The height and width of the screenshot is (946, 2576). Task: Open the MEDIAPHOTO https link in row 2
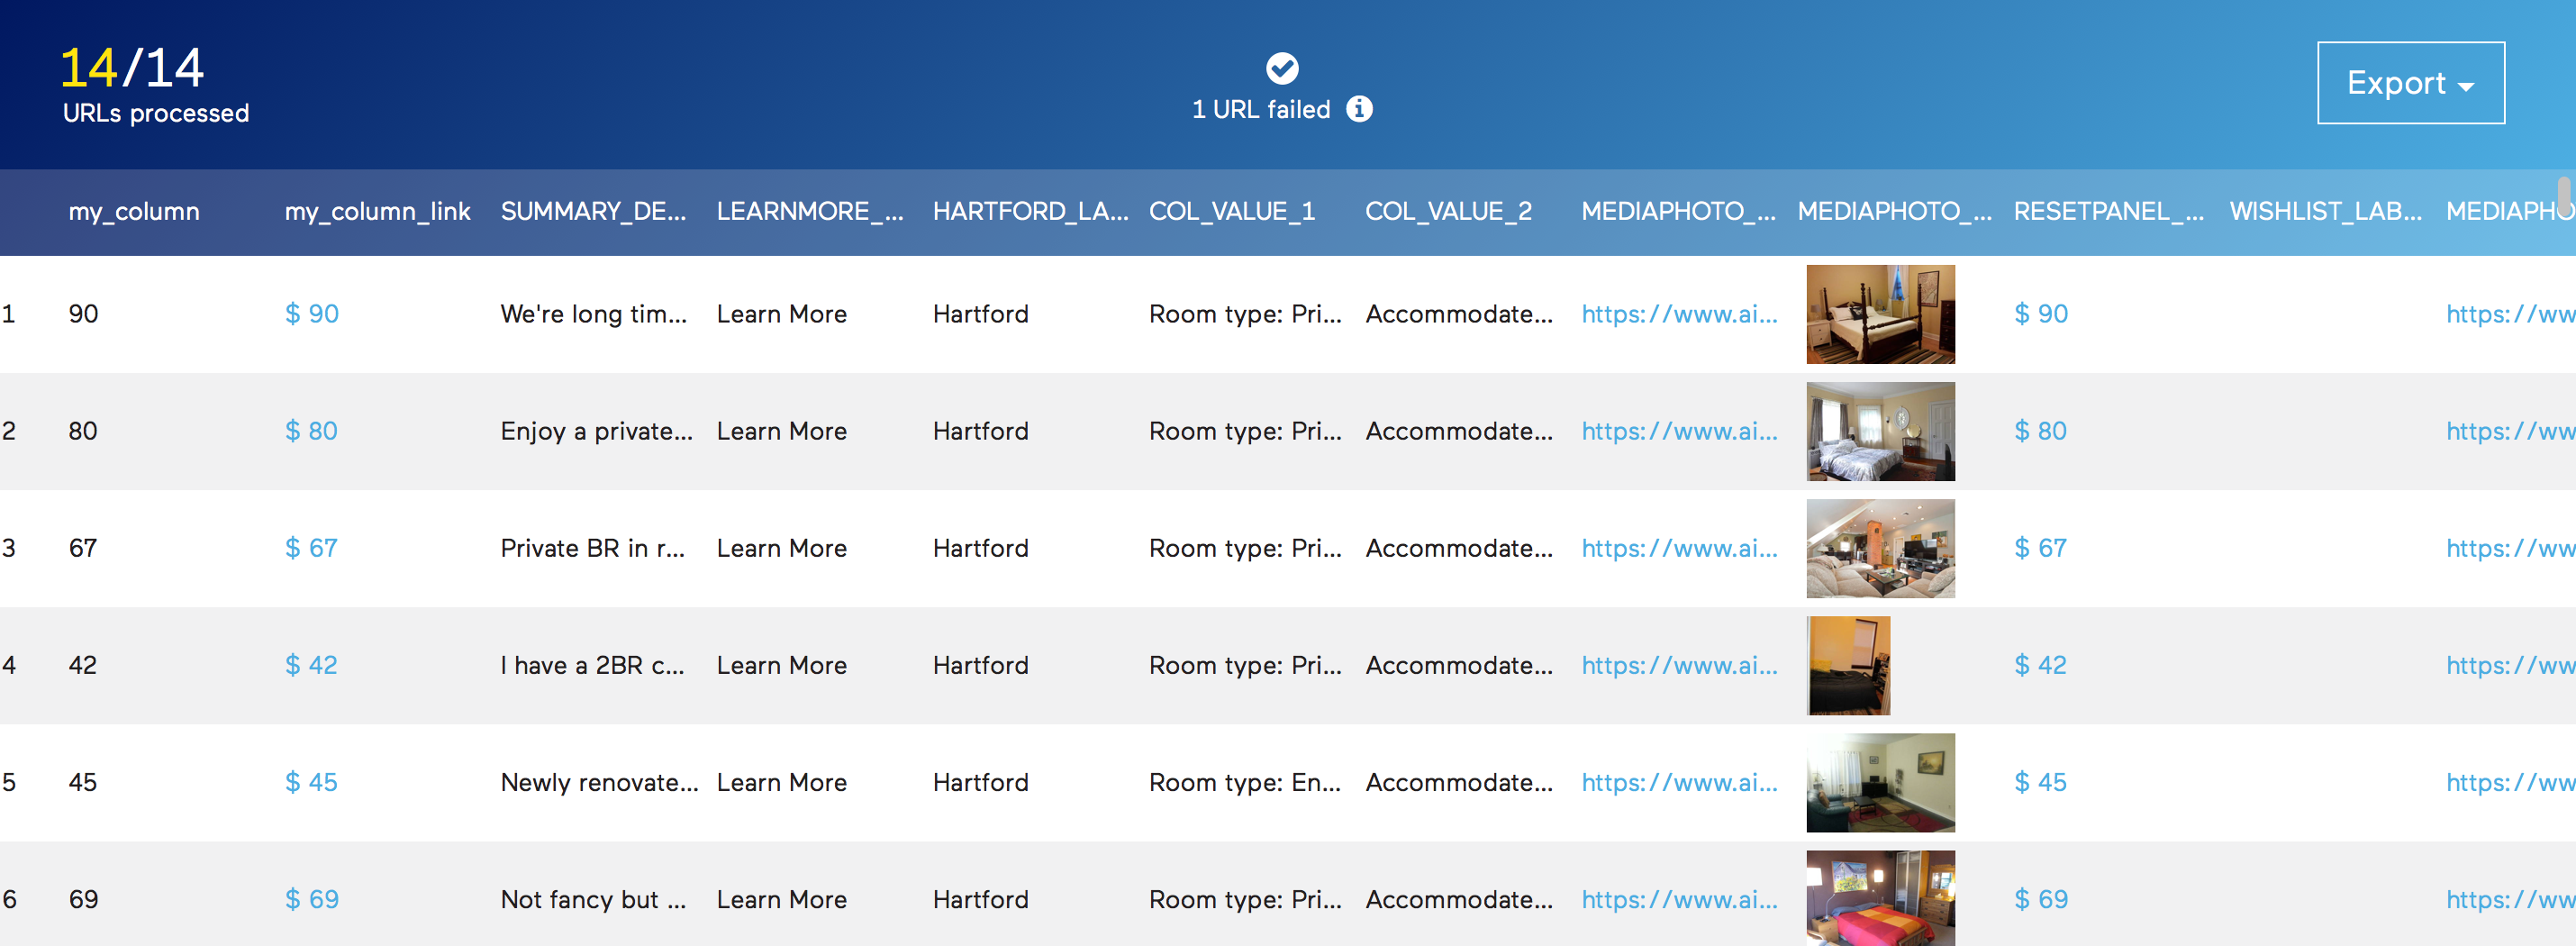tap(1679, 431)
